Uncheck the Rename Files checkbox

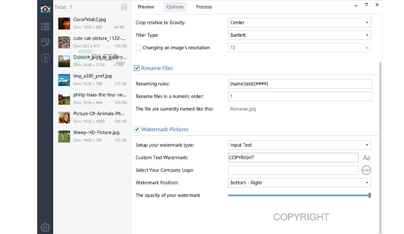[137, 68]
